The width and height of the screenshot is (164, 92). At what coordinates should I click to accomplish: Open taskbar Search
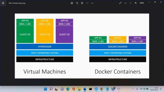point(51,89)
